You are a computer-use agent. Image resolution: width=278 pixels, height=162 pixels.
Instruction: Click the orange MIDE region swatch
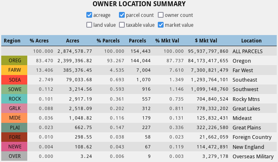[14, 118]
